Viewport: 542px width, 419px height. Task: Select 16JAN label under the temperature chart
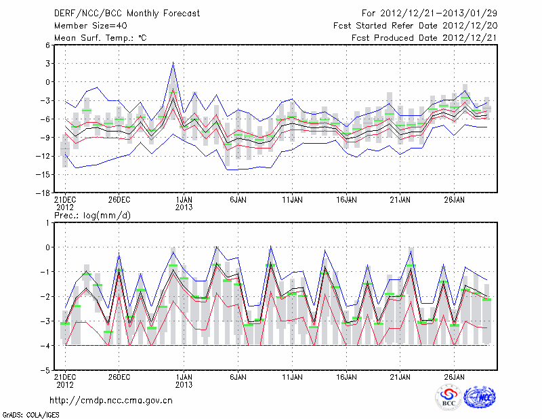click(346, 199)
